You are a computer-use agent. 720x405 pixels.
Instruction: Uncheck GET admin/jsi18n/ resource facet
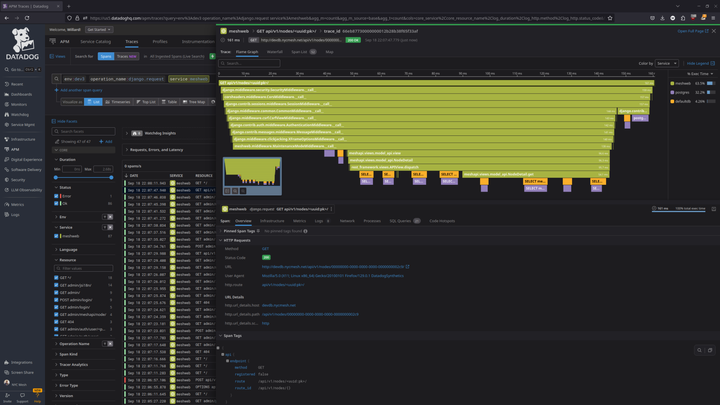[56, 285]
